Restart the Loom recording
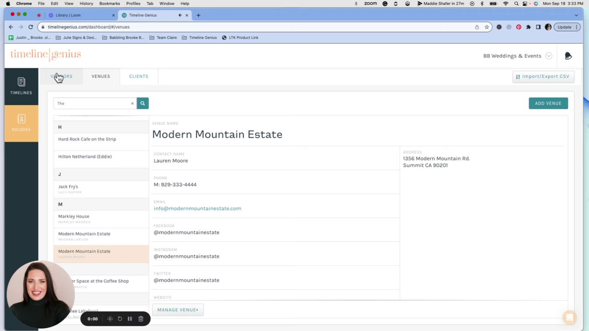Image resolution: width=589 pixels, height=331 pixels. click(x=120, y=319)
